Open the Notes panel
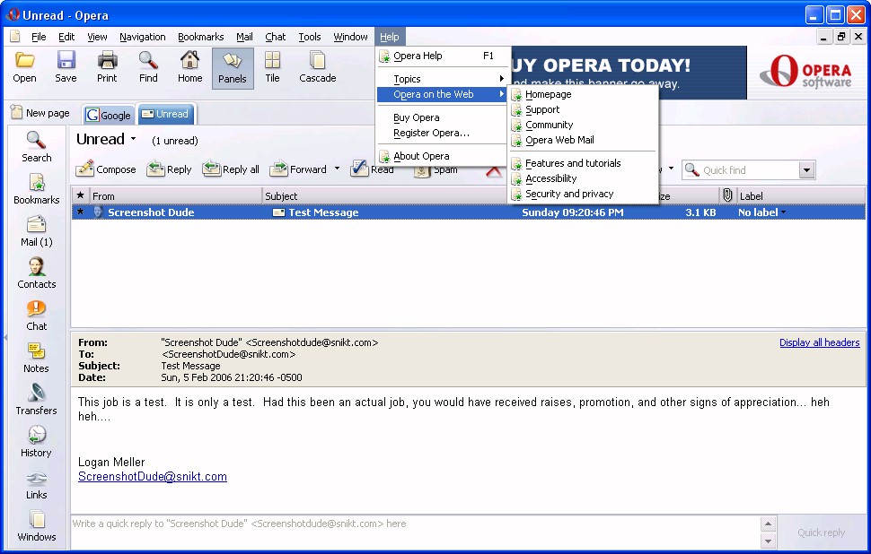 37,357
